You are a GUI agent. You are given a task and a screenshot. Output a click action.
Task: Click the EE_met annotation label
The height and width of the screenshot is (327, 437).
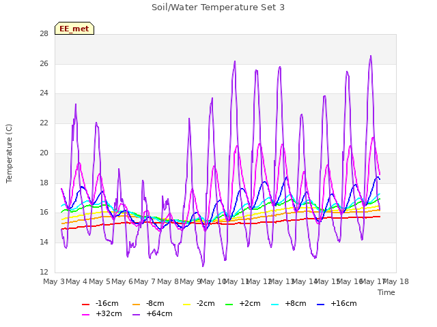click(x=74, y=29)
